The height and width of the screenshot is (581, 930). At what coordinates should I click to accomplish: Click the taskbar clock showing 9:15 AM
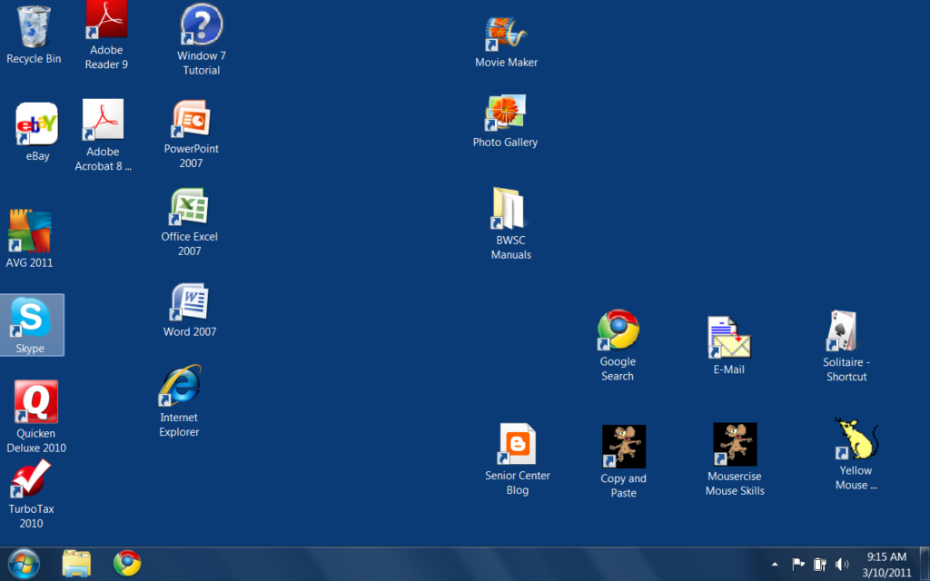coord(886,565)
